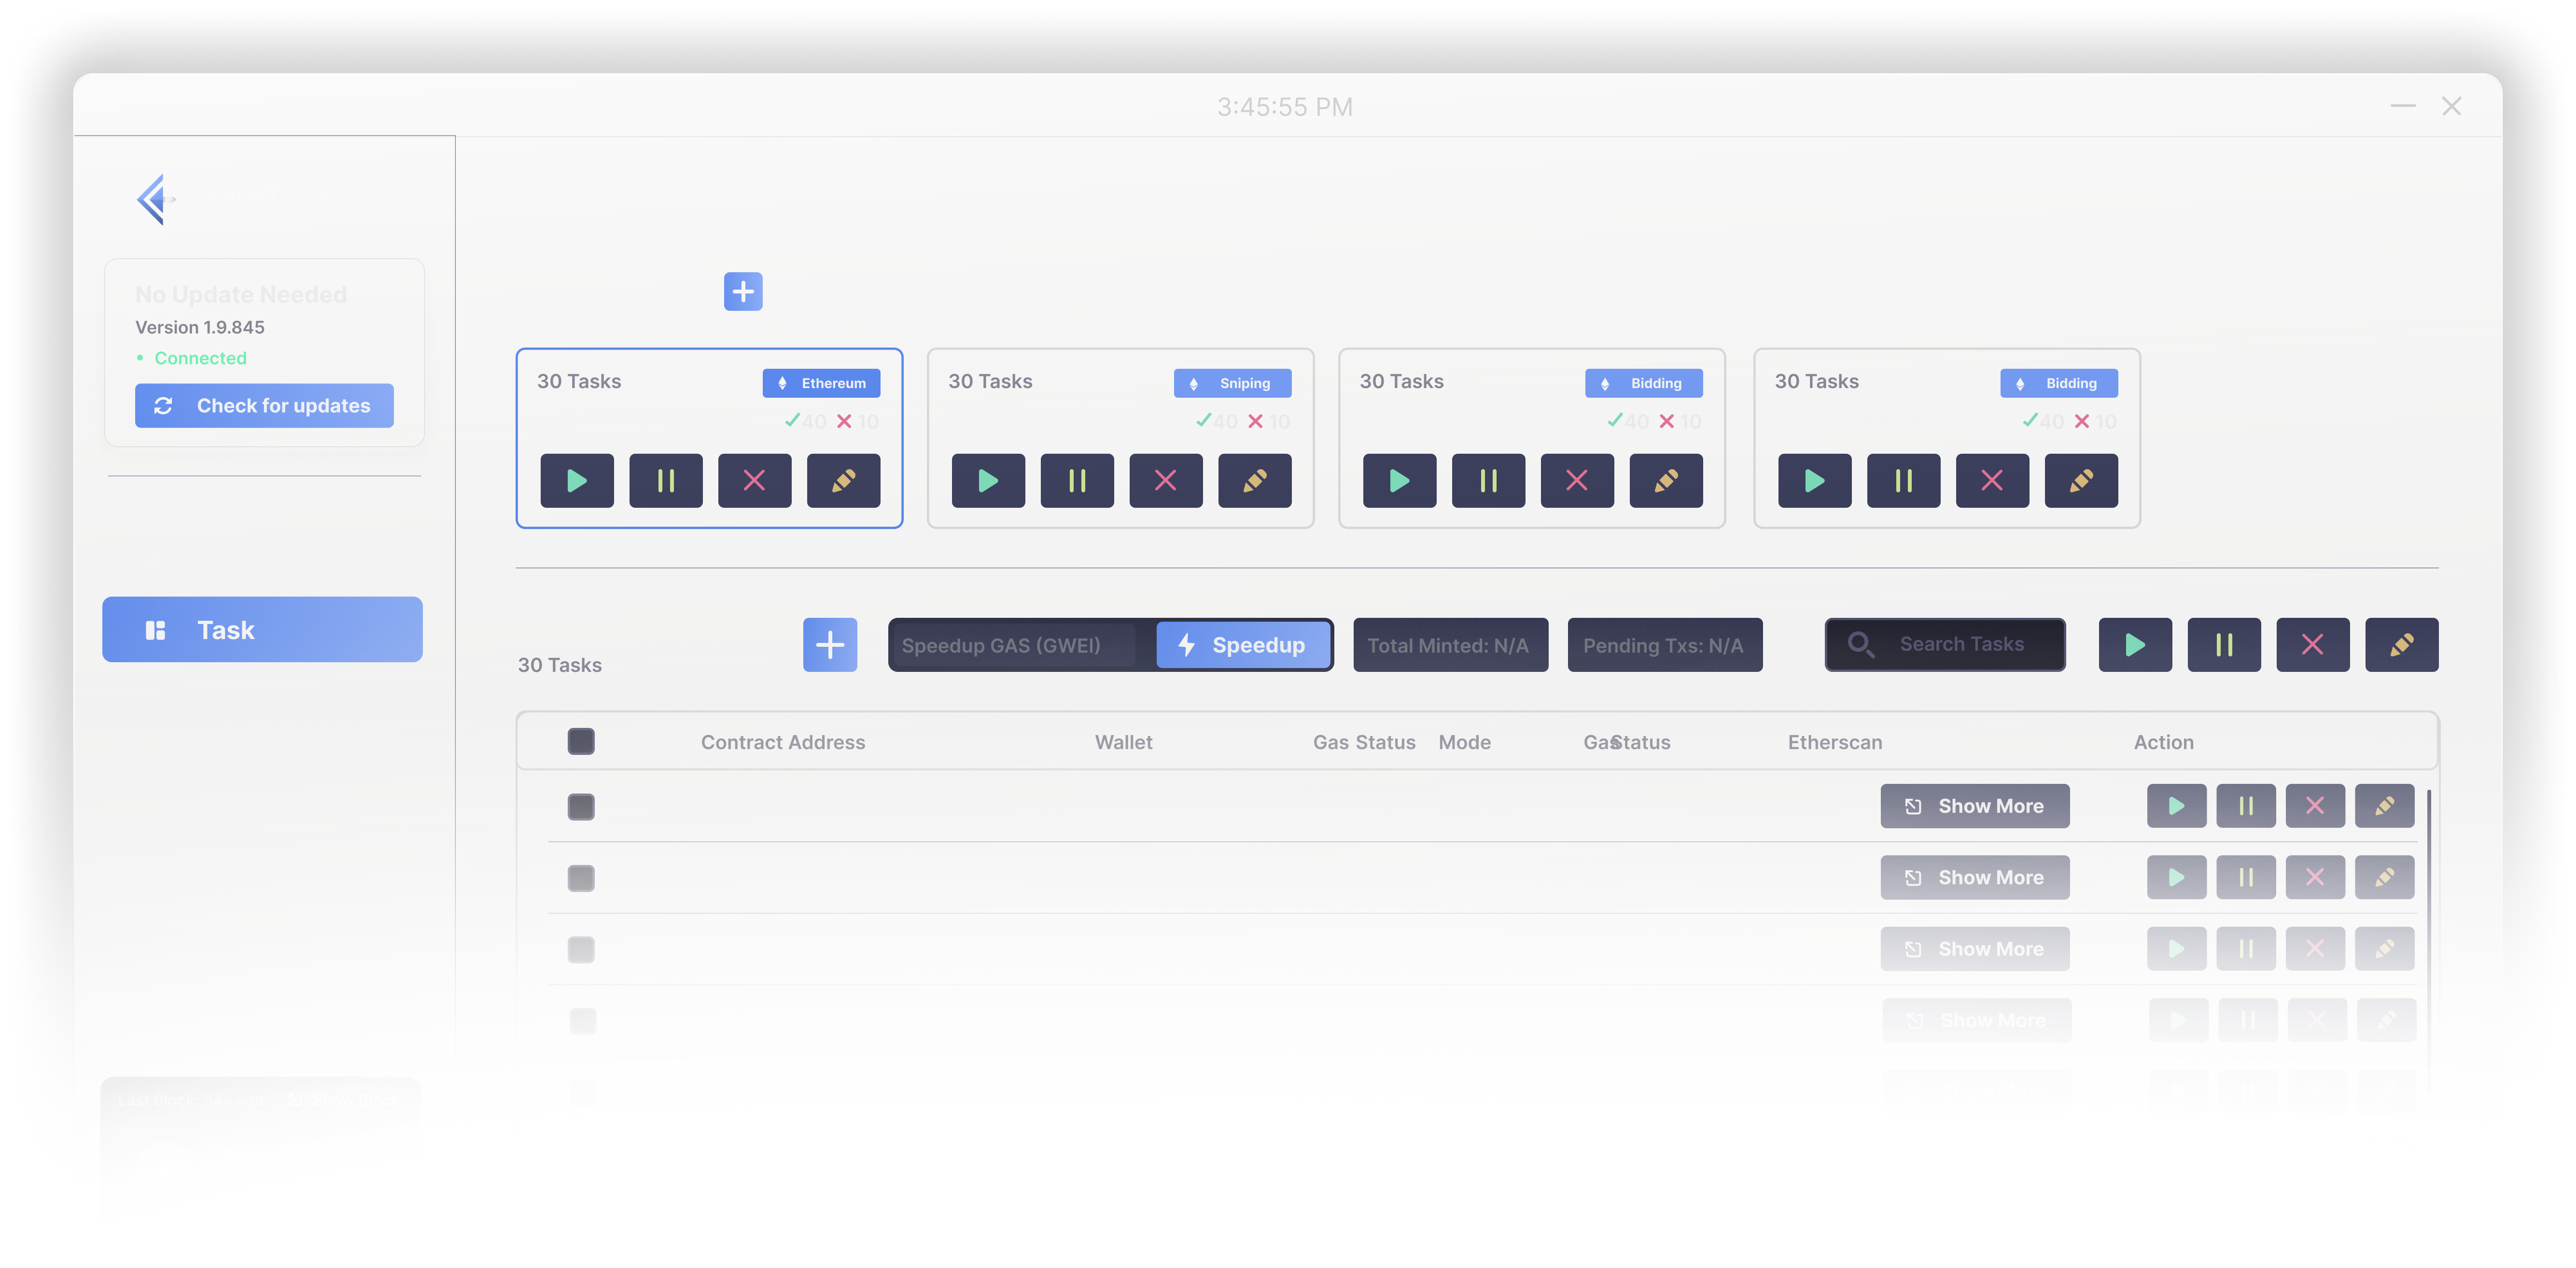The width and height of the screenshot is (2576, 1268).
Task: Check the third table row checkbox
Action: coord(581,950)
